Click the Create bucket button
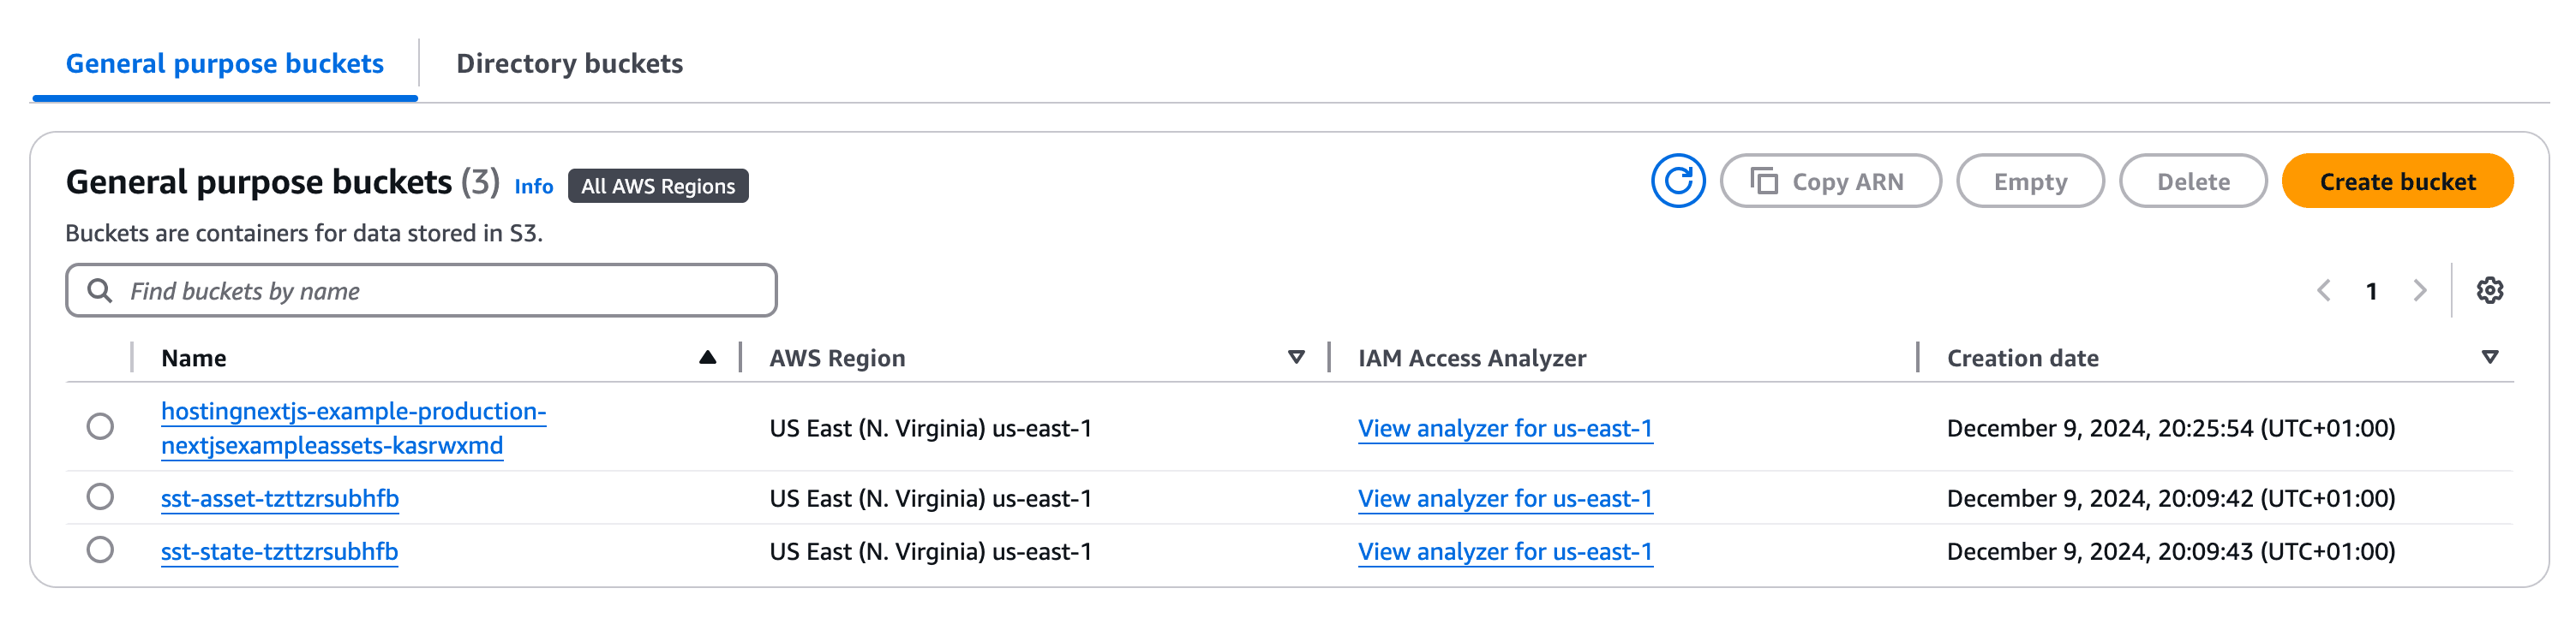This screenshot has height=618, width=2576. [x=2397, y=181]
